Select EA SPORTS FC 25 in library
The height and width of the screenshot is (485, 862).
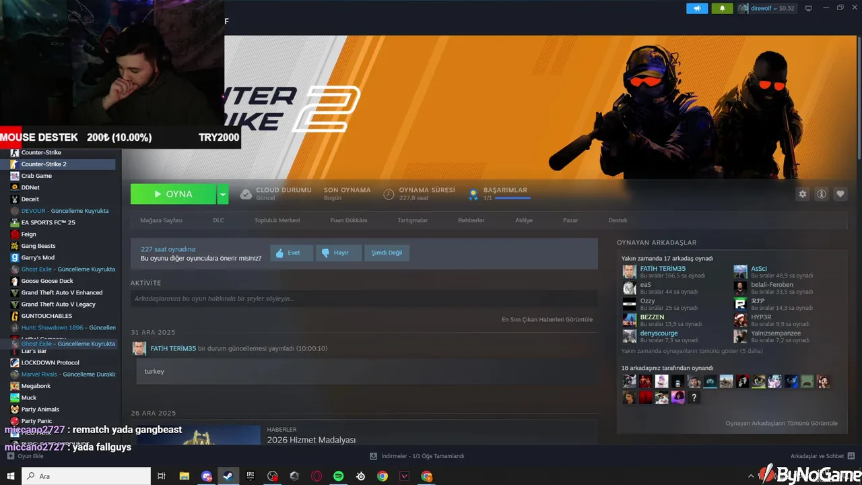48,222
